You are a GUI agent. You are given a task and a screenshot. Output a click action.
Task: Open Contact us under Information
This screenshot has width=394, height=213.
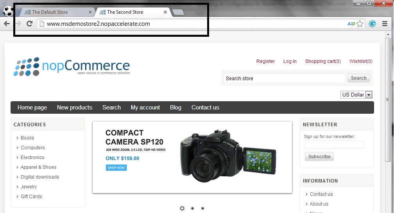pos(321,194)
